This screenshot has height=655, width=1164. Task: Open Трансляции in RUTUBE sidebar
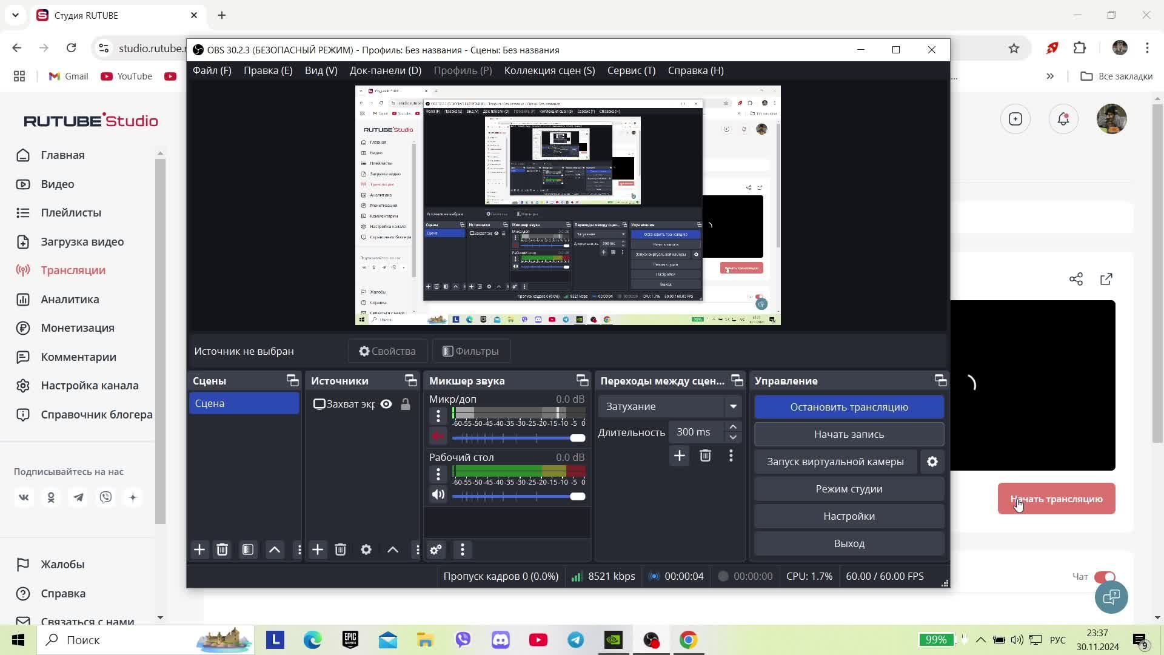coord(73,270)
